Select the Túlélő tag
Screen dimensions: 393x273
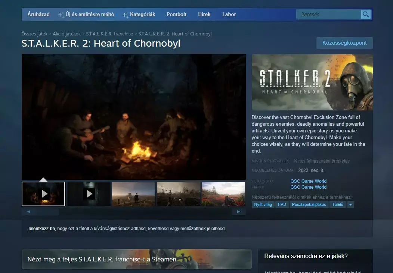tap(338, 204)
